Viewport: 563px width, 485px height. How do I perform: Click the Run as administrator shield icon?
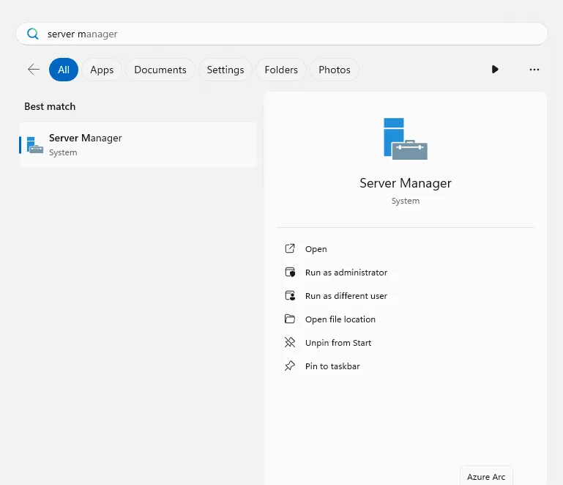(290, 273)
